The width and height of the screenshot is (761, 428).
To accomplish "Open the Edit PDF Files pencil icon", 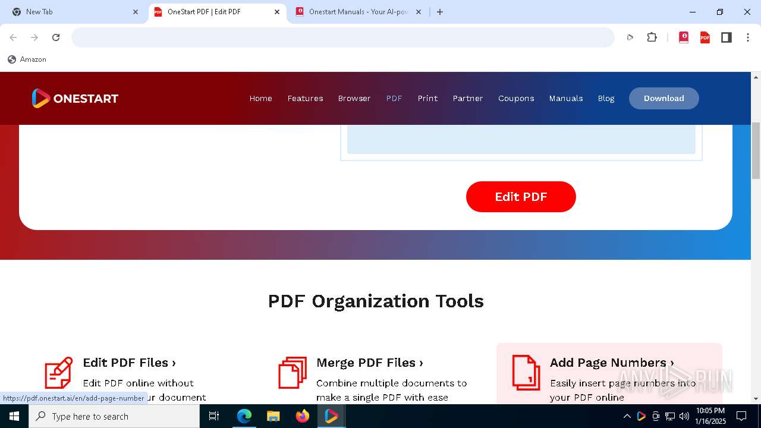I will (58, 373).
